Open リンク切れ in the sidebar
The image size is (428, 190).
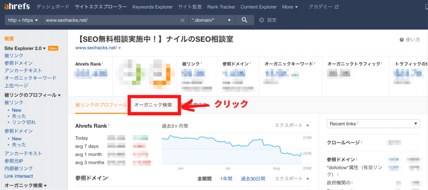[24, 122]
